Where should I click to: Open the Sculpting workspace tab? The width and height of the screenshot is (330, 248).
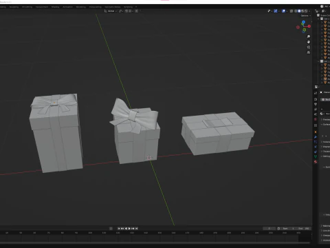14,7
